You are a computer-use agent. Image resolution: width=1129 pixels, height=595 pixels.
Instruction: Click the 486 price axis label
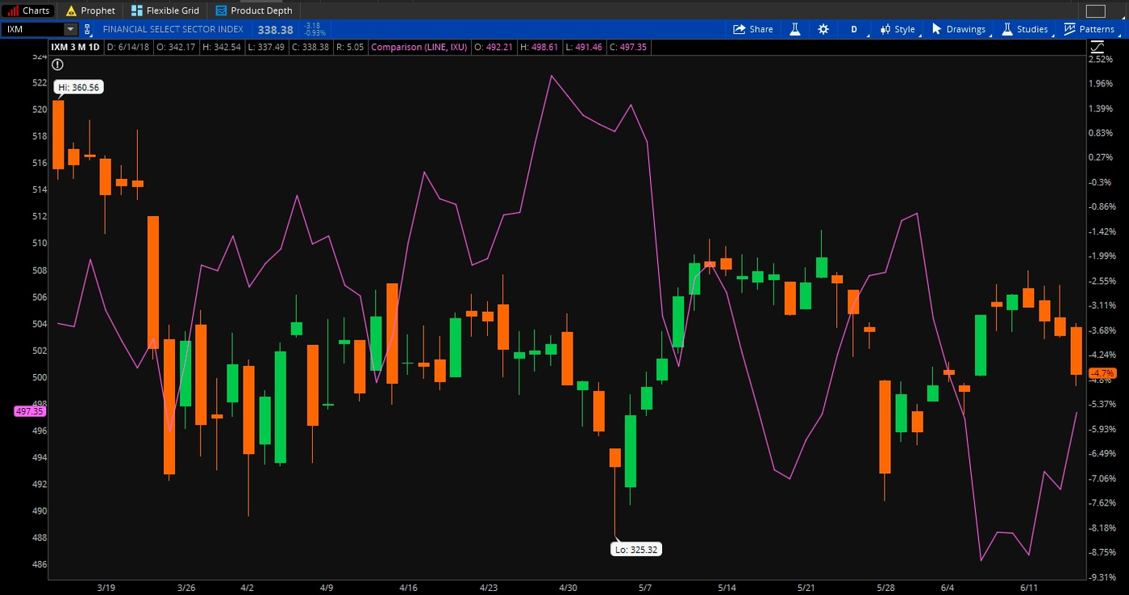pyautogui.click(x=40, y=564)
